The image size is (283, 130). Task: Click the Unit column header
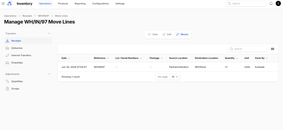click(x=247, y=58)
